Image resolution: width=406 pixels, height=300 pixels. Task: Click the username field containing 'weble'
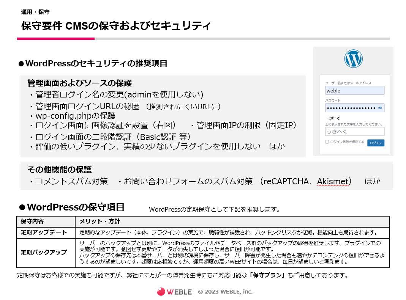tap(354, 91)
